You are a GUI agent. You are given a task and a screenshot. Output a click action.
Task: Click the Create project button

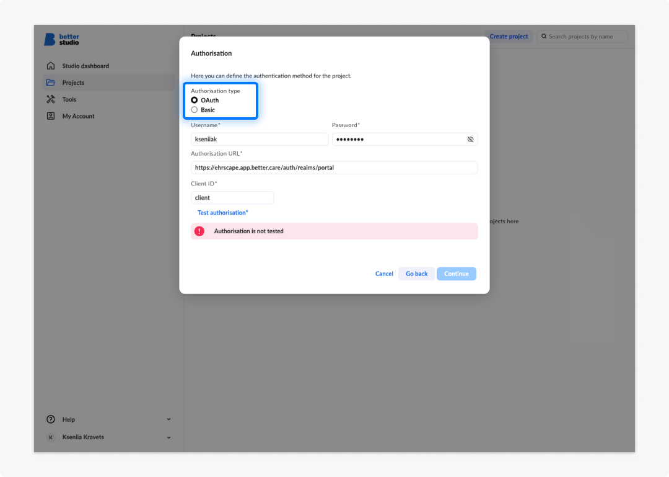pyautogui.click(x=509, y=37)
